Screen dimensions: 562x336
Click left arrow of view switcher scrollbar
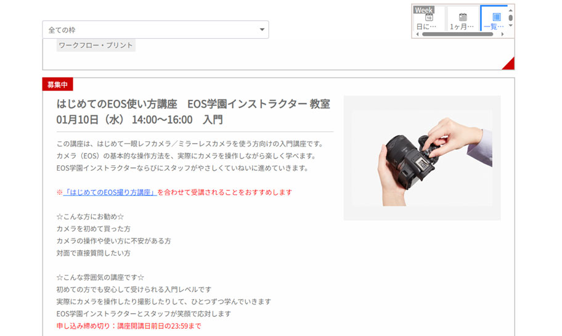tap(418, 35)
